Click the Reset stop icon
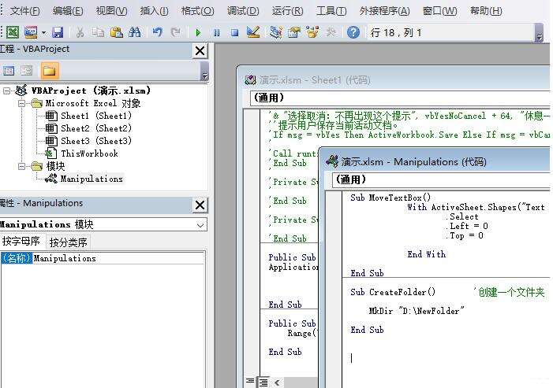 click(234, 33)
